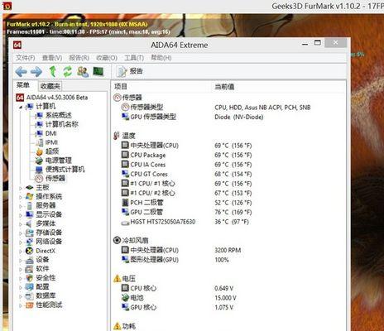Click the green up arrow toolbar icon
The image size is (384, 331).
pyautogui.click(x=52, y=71)
